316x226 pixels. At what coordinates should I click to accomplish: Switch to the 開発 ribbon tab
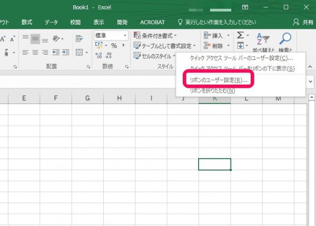click(x=122, y=22)
